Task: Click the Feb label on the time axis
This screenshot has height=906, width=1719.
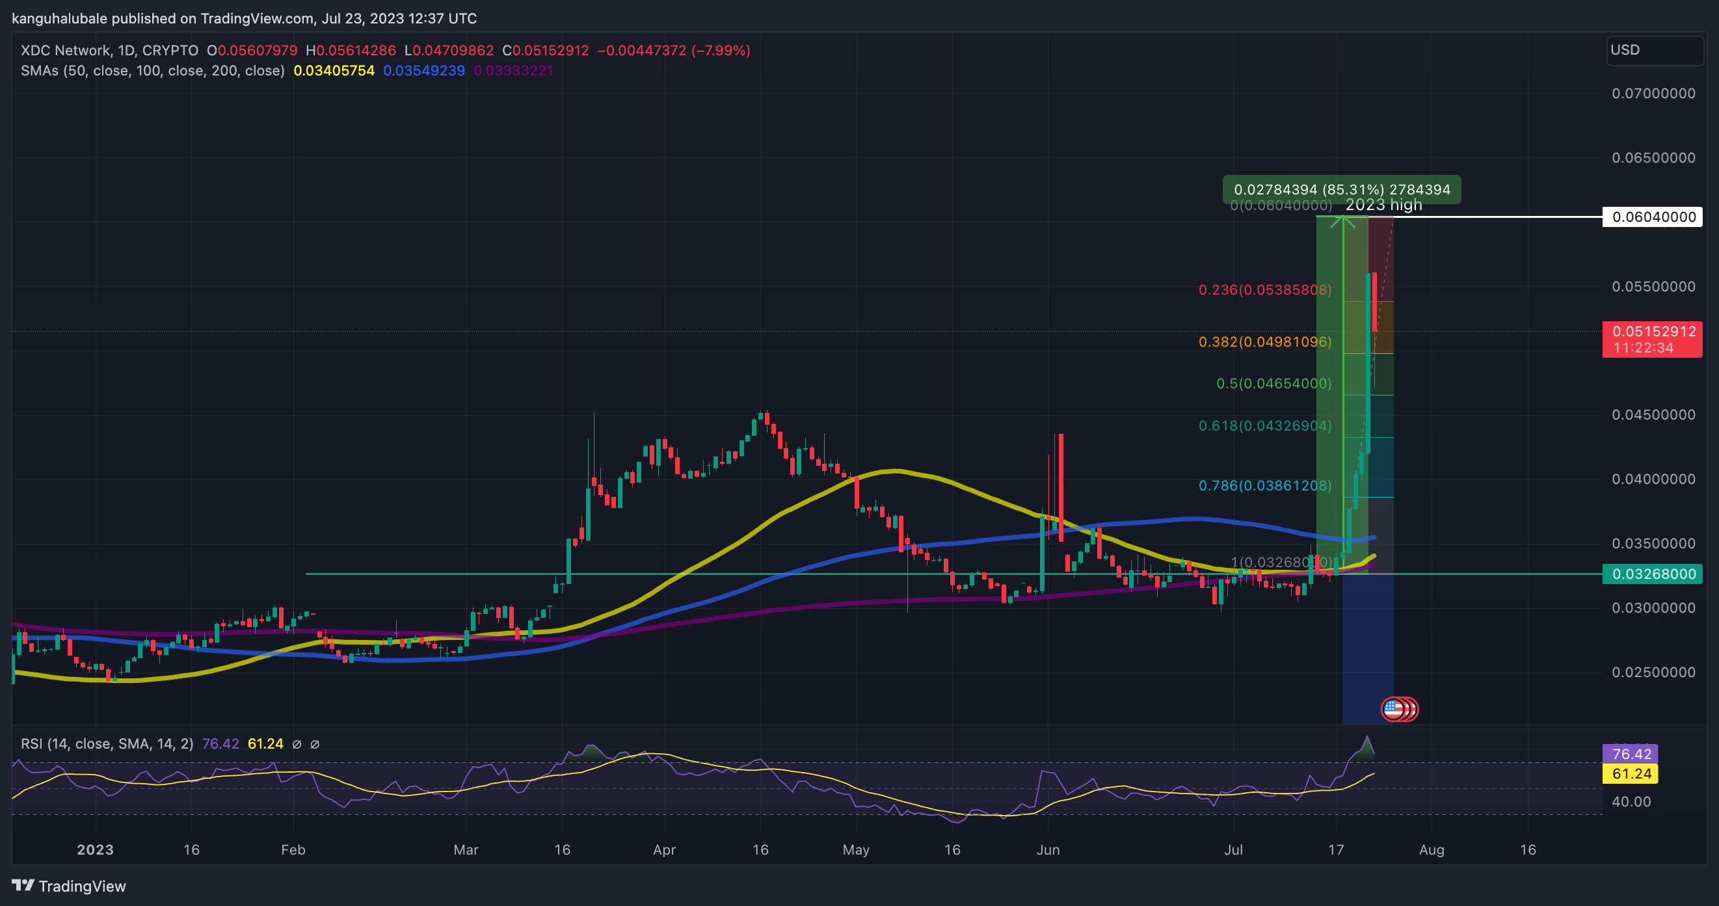Action: (x=293, y=850)
